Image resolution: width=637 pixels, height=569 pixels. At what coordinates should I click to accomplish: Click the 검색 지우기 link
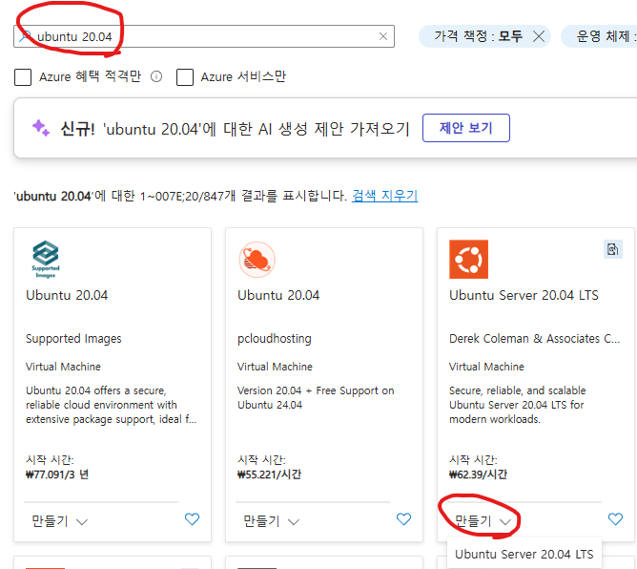tap(384, 196)
